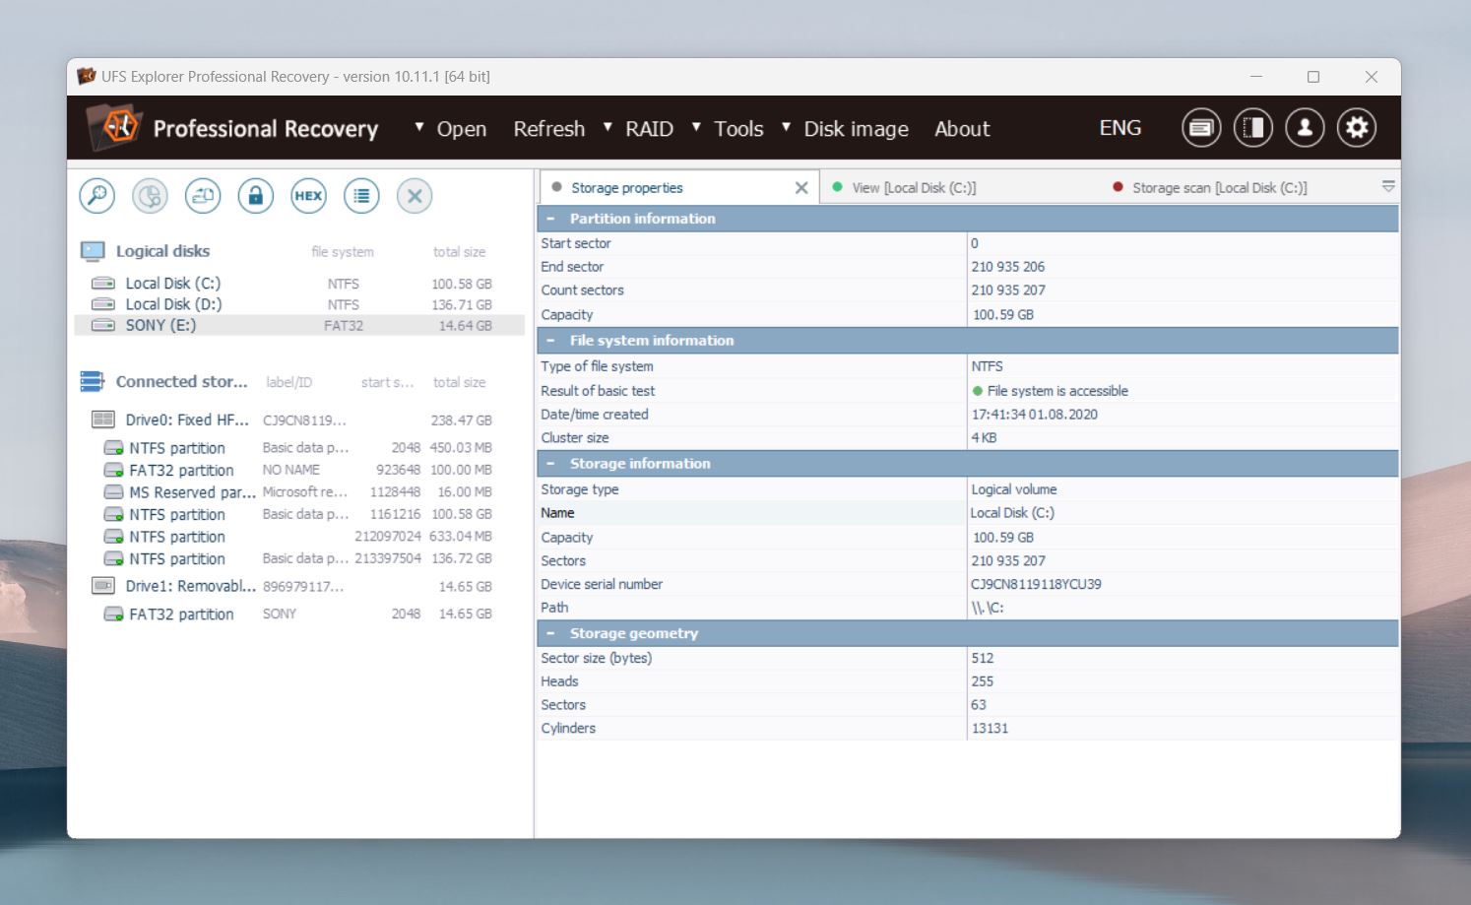Close the Storage properties tab
The height and width of the screenshot is (905, 1471).
(801, 188)
